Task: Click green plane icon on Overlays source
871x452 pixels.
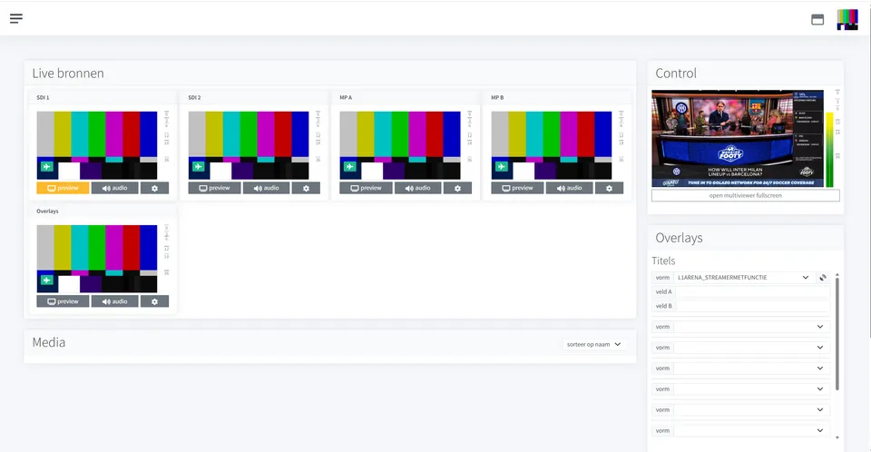Action: point(46,280)
